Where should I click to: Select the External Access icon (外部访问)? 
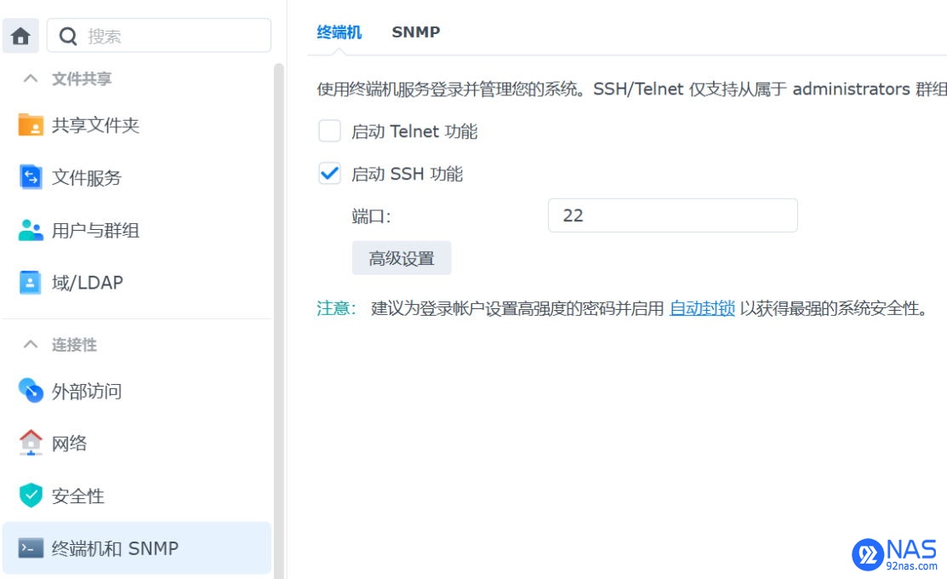click(30, 391)
